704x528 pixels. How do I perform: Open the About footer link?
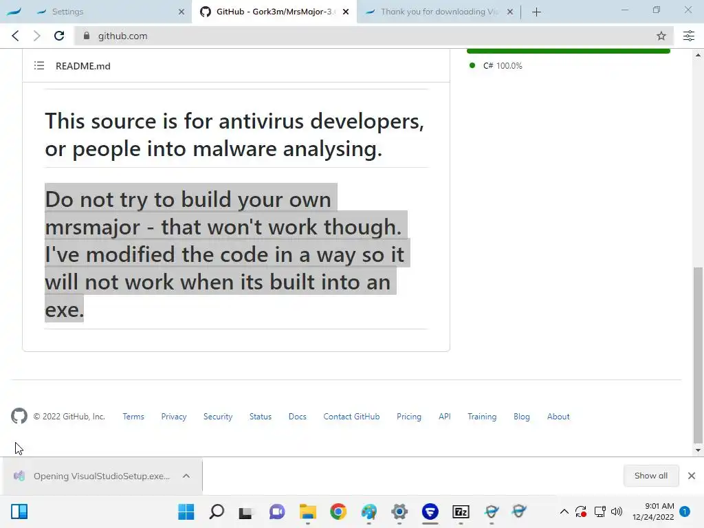tap(558, 417)
